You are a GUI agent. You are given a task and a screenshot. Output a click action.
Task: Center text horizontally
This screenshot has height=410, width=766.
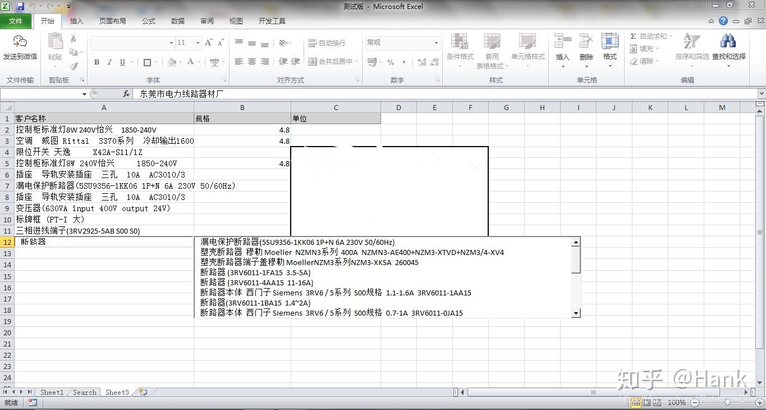click(x=252, y=62)
